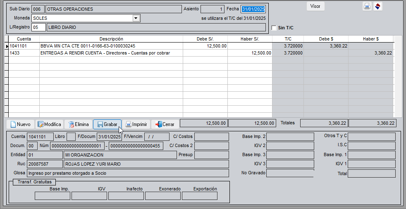Click the Debe $ 3,360.22 cell in row 1041101

pyautogui.click(x=326, y=46)
